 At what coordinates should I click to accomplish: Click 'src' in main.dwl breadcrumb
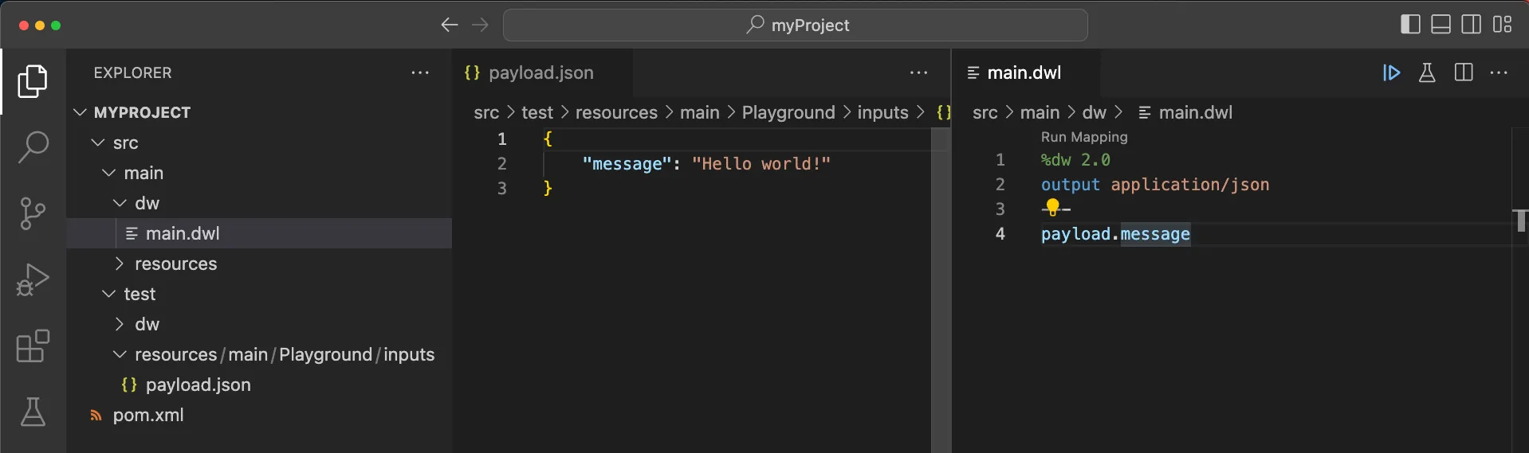(985, 112)
